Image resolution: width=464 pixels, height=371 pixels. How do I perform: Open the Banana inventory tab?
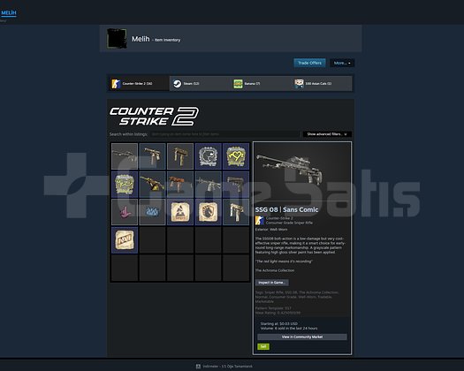261,83
